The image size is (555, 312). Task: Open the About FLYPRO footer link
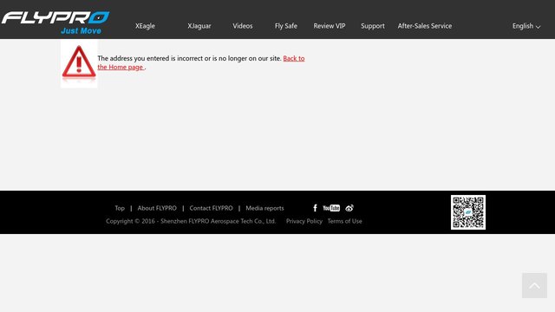click(157, 208)
